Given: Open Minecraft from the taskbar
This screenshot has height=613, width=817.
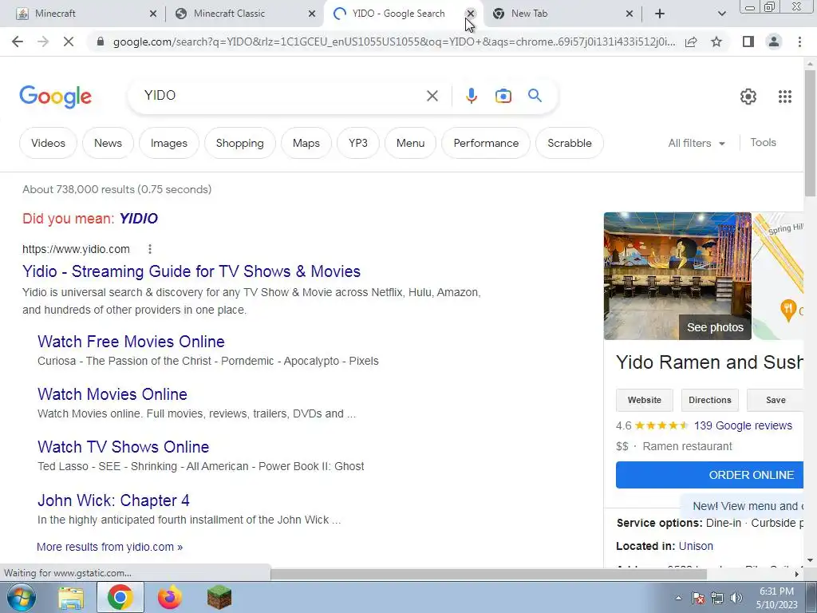Looking at the screenshot, I should pyautogui.click(x=219, y=597).
